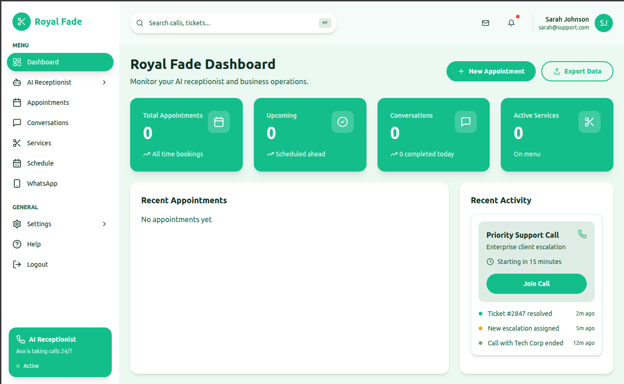This screenshot has height=384, width=624.
Task: Click the Royal Fade scissors logo
Action: tap(22, 22)
